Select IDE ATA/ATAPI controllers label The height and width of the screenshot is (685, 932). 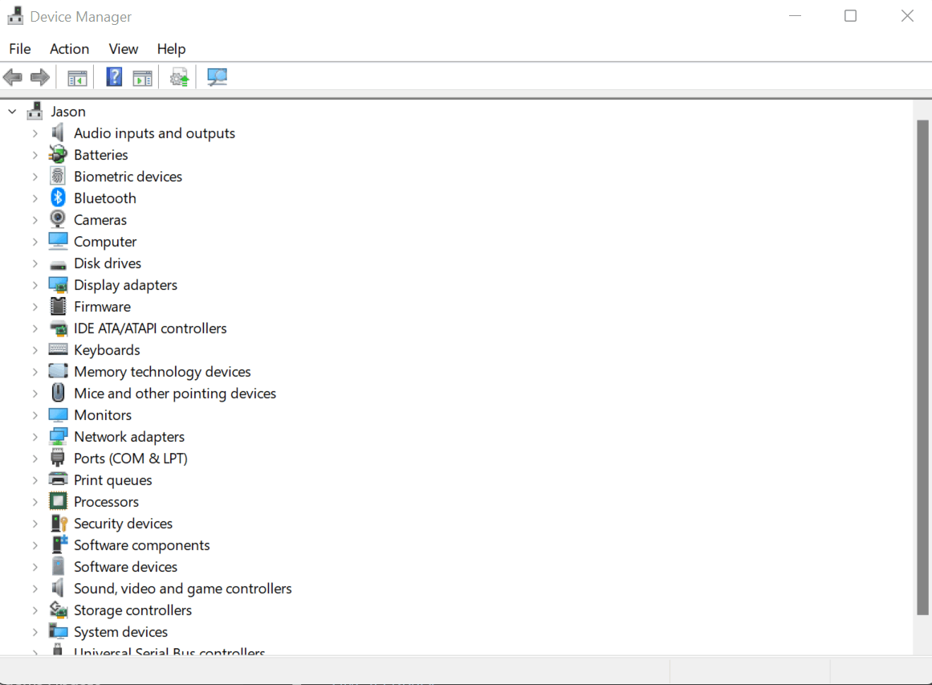pyautogui.click(x=150, y=328)
